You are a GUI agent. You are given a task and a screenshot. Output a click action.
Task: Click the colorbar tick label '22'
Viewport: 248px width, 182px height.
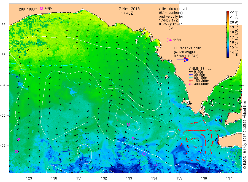tap(232, 12)
